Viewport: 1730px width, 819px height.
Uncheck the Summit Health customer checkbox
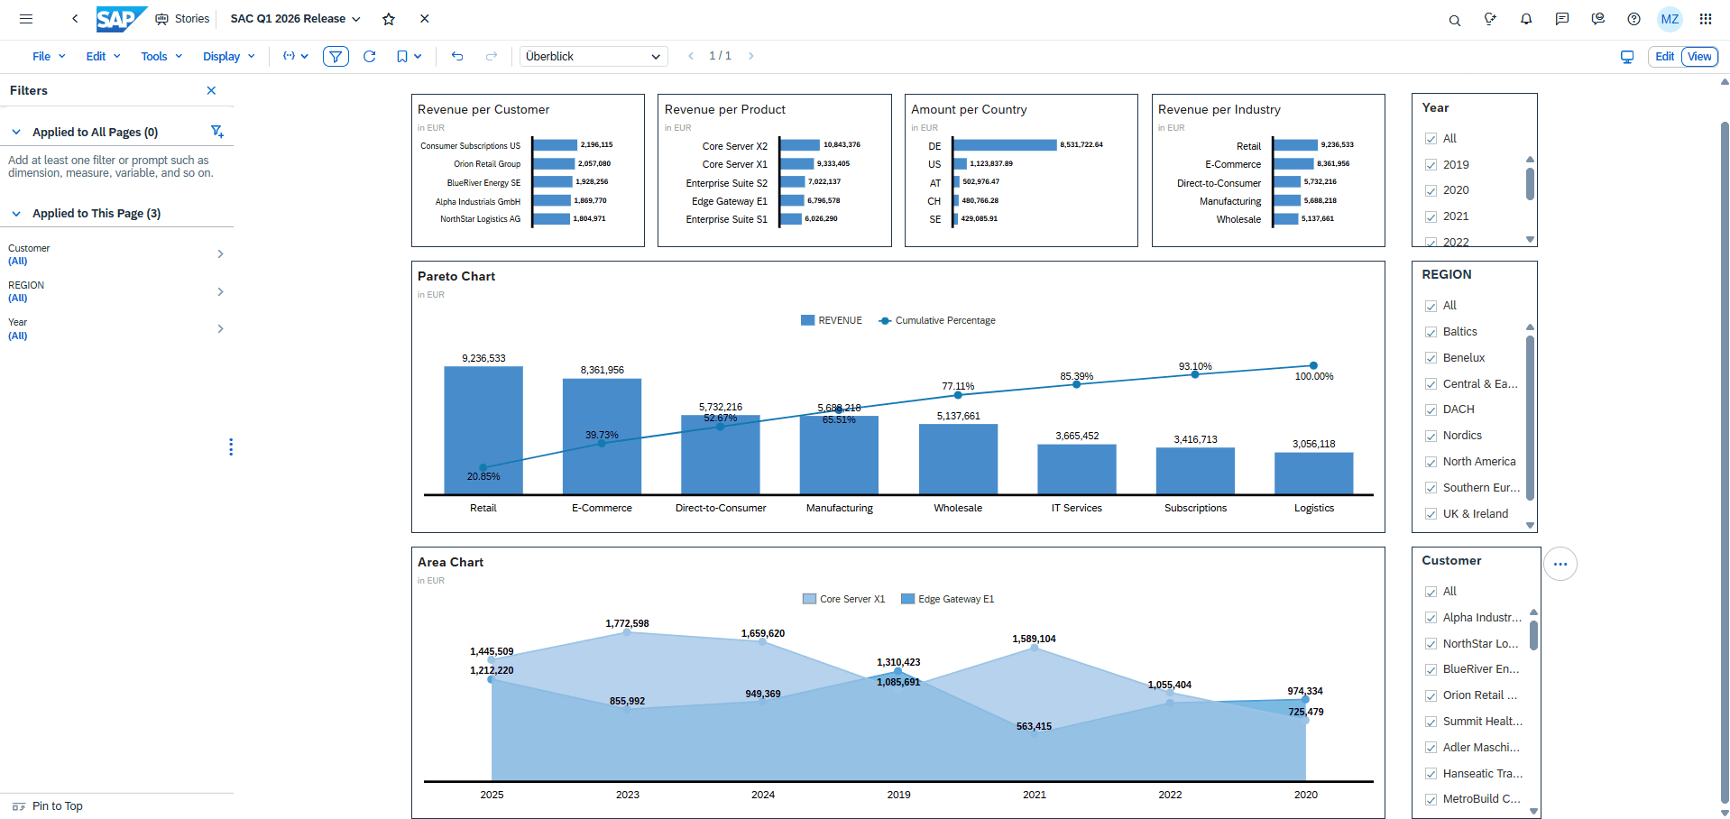1431,722
